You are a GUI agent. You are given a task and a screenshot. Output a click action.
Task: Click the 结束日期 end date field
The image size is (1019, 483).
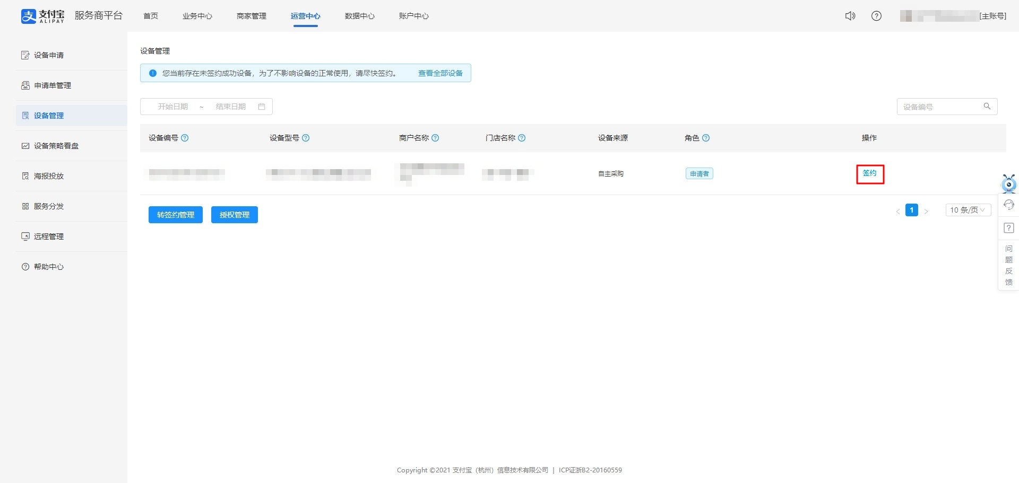coord(231,107)
